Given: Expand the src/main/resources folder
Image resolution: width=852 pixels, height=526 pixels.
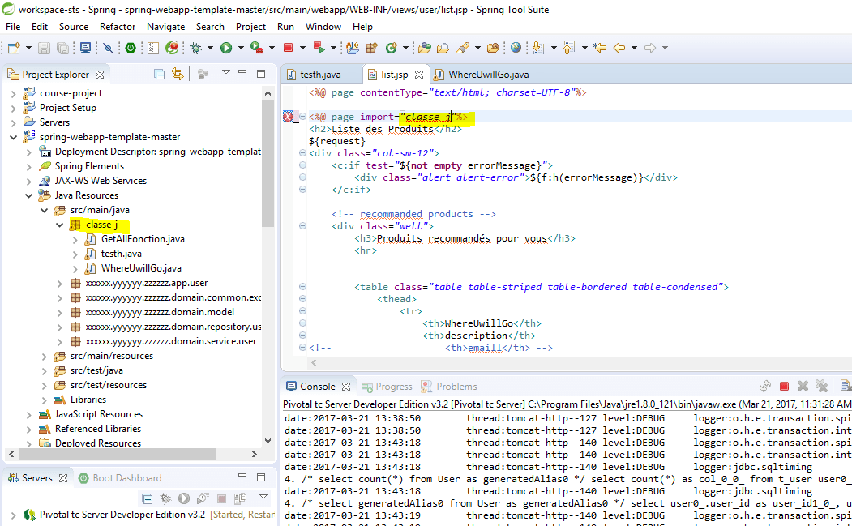Looking at the screenshot, I should pos(44,356).
